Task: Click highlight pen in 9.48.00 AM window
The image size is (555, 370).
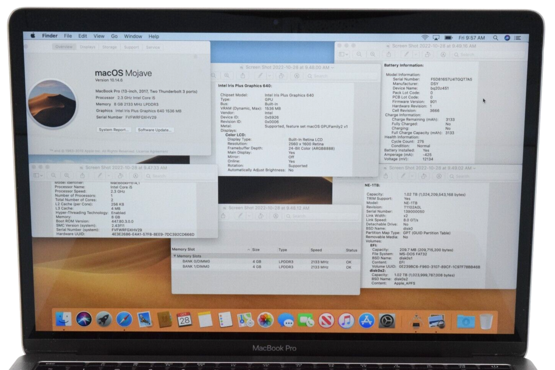Action: tap(260, 76)
